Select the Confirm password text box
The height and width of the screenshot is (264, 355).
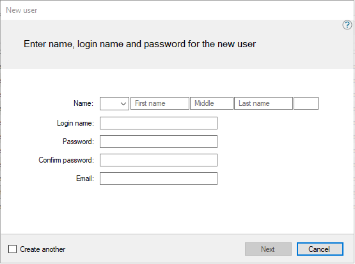coord(159,160)
